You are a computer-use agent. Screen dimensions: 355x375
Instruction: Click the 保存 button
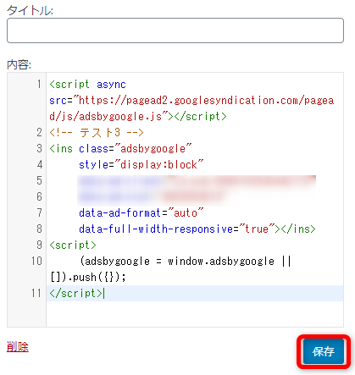[324, 351]
